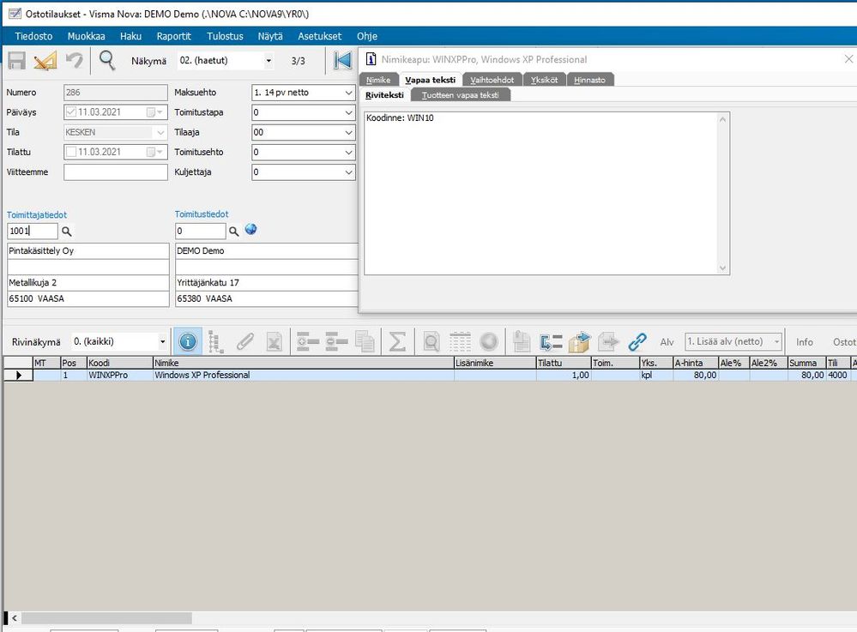Click the Toimittajatiedot link
Viewport: 857px width, 632px height.
[37, 215]
